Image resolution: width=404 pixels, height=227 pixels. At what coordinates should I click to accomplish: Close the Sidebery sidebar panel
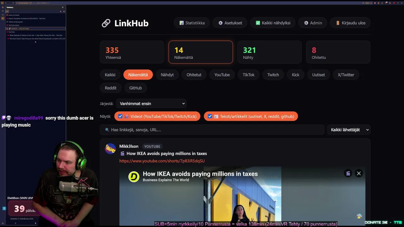(x=62, y=7)
